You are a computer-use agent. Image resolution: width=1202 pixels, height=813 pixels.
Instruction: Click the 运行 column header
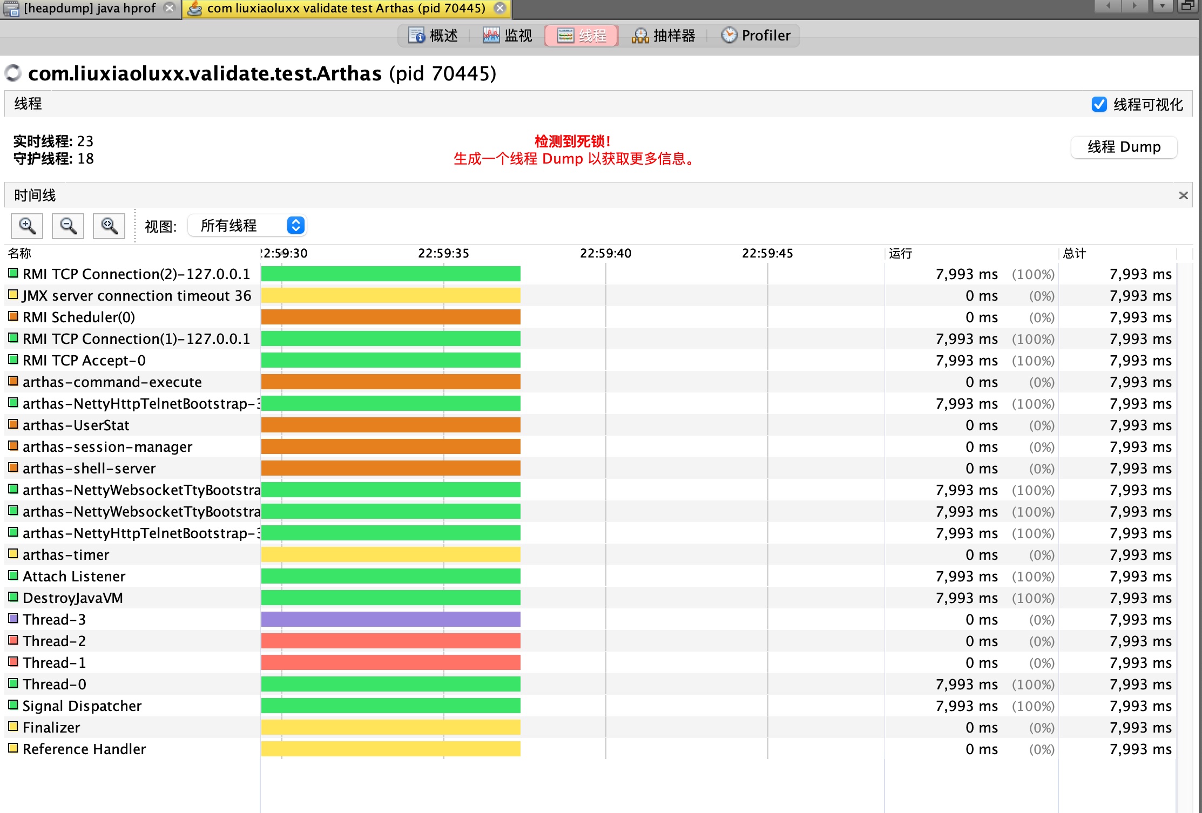(x=901, y=253)
